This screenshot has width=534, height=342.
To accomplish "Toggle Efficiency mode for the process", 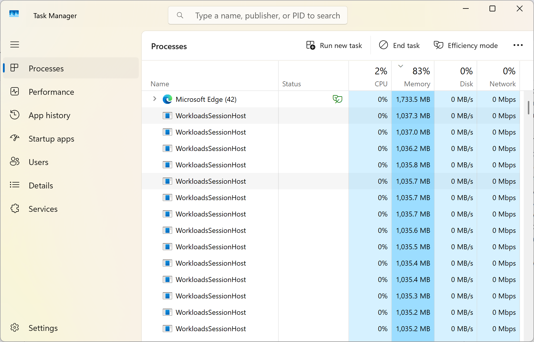I will [x=465, y=45].
